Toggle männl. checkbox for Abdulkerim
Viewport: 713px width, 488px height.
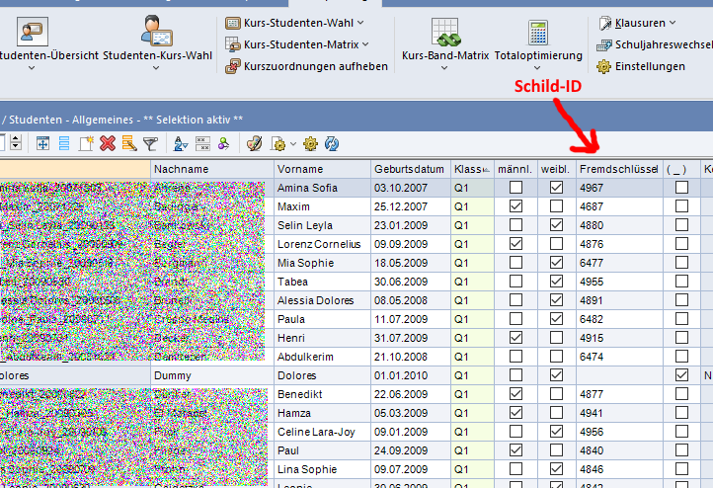point(515,357)
